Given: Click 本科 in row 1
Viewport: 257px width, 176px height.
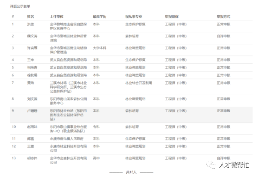Looking at the screenshot, I should coord(96,24).
